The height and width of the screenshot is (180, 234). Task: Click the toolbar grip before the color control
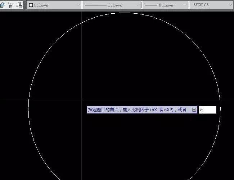pos(26,5)
